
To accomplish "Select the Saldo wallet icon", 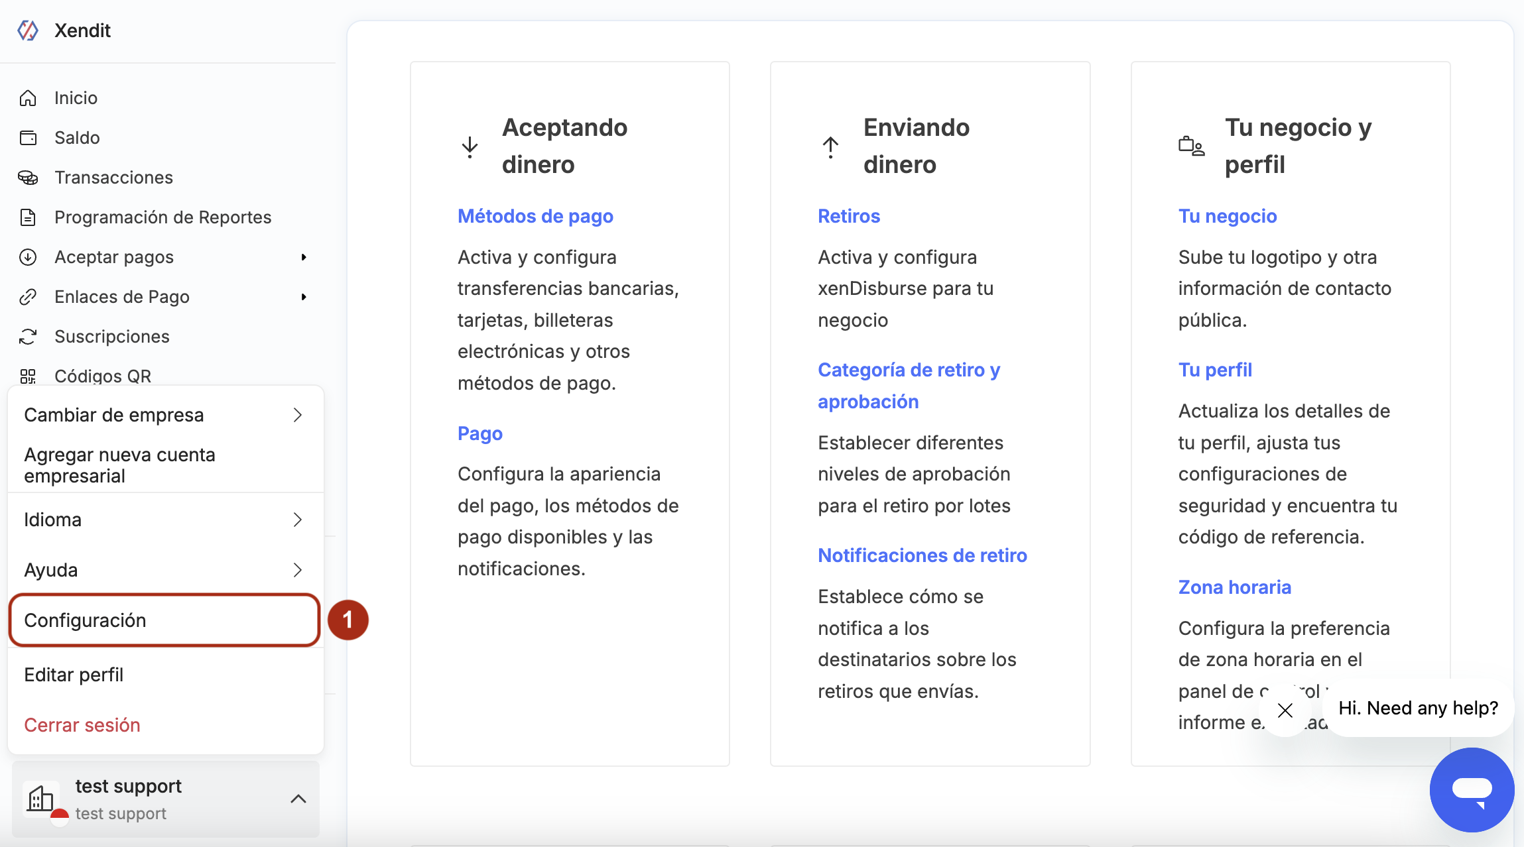I will tap(28, 138).
